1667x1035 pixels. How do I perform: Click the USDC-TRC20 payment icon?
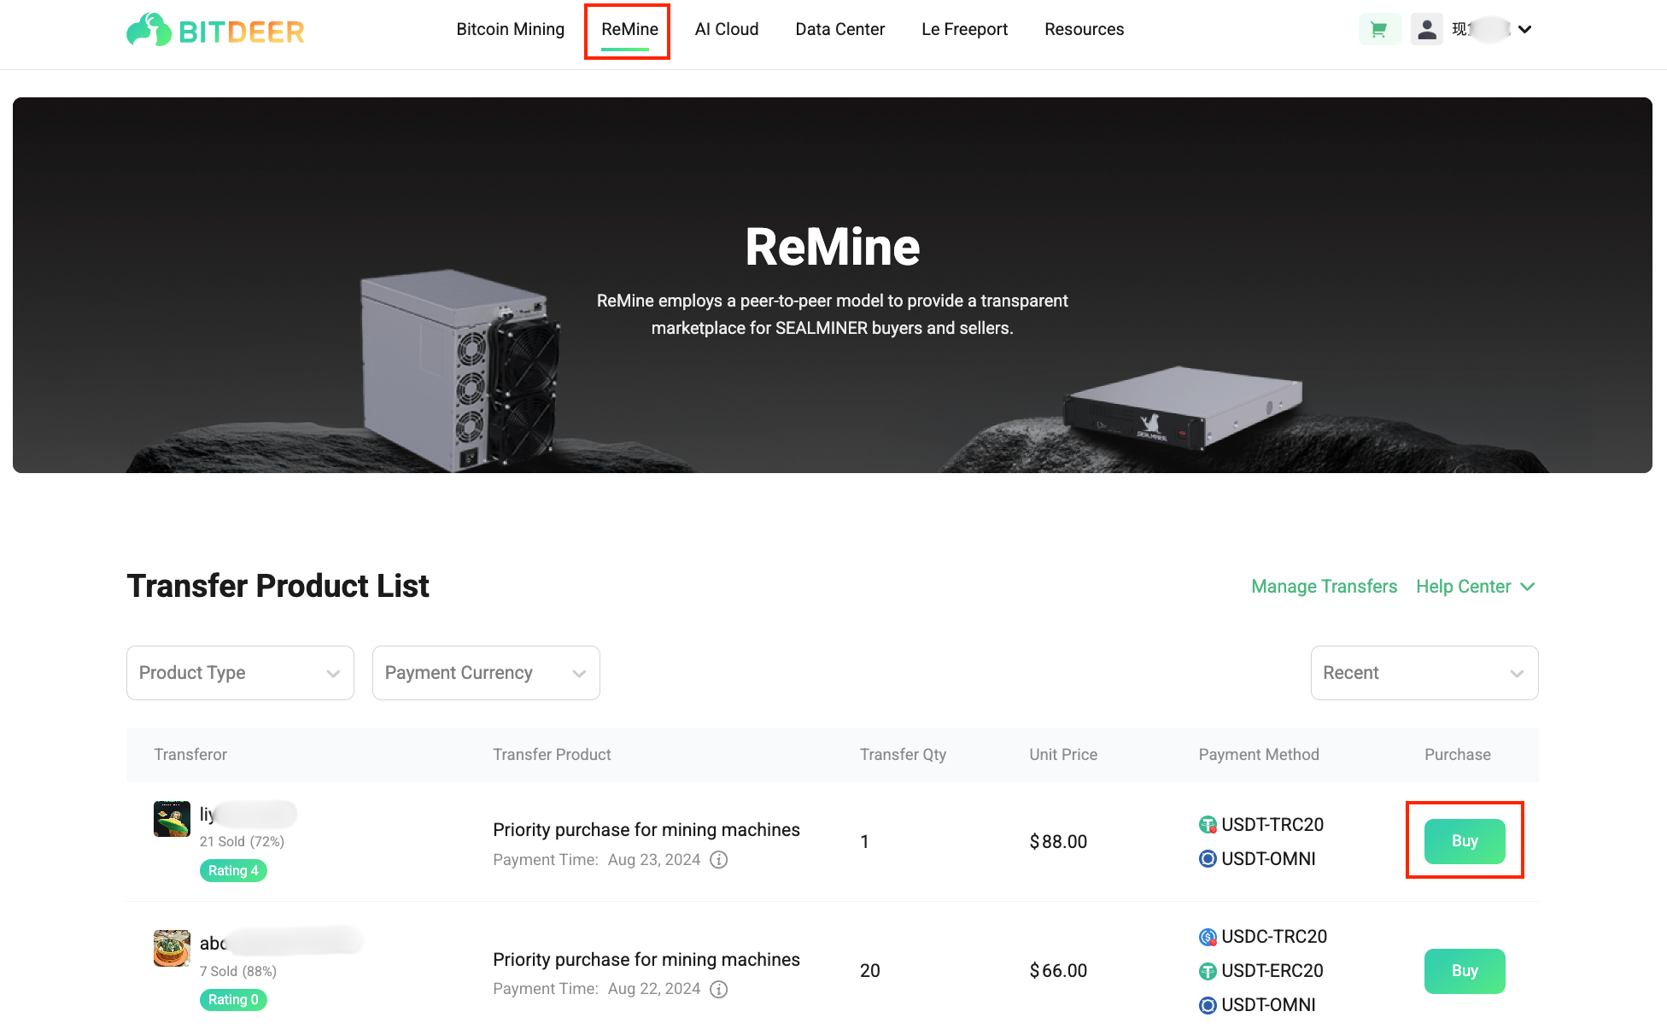1208,937
